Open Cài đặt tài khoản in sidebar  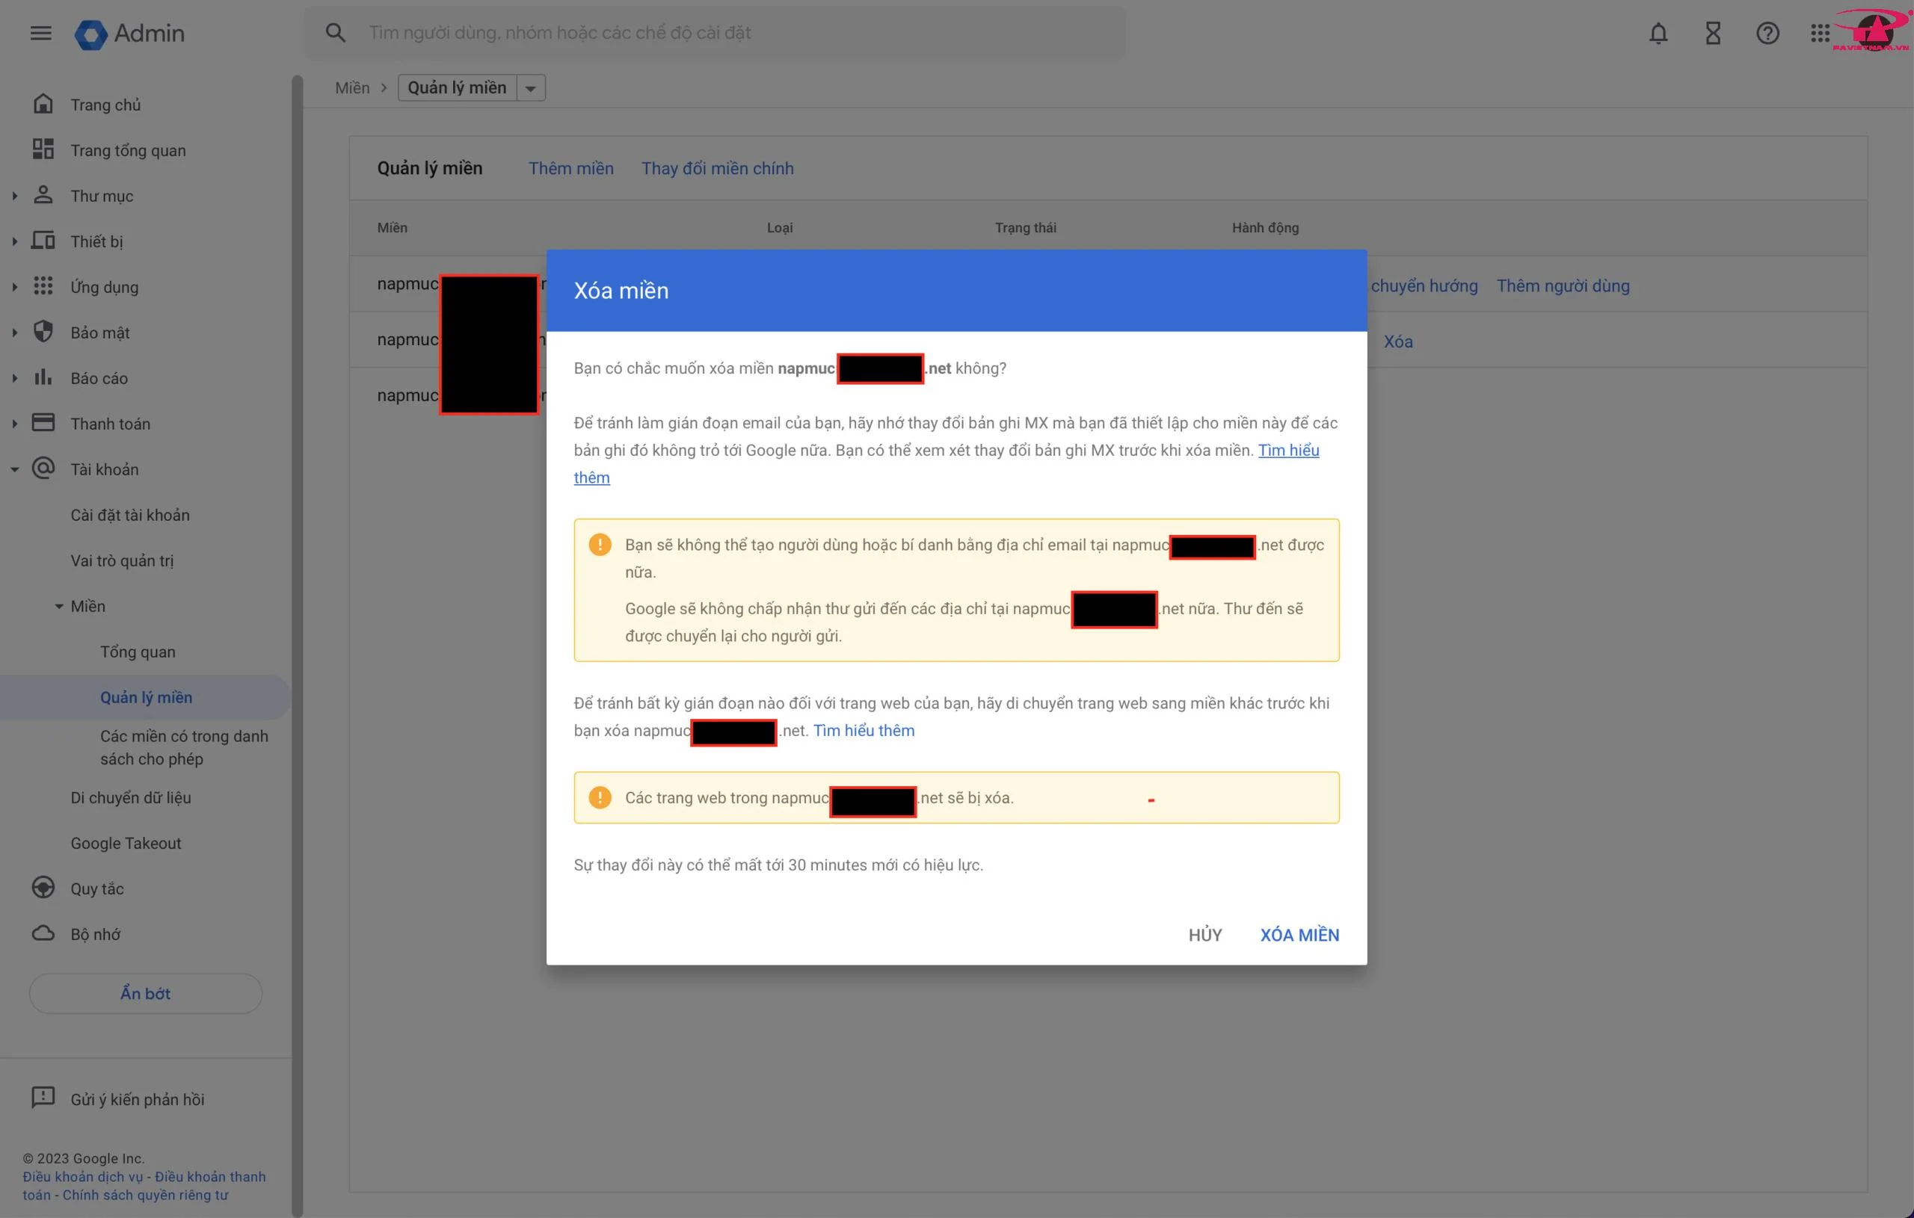130,515
